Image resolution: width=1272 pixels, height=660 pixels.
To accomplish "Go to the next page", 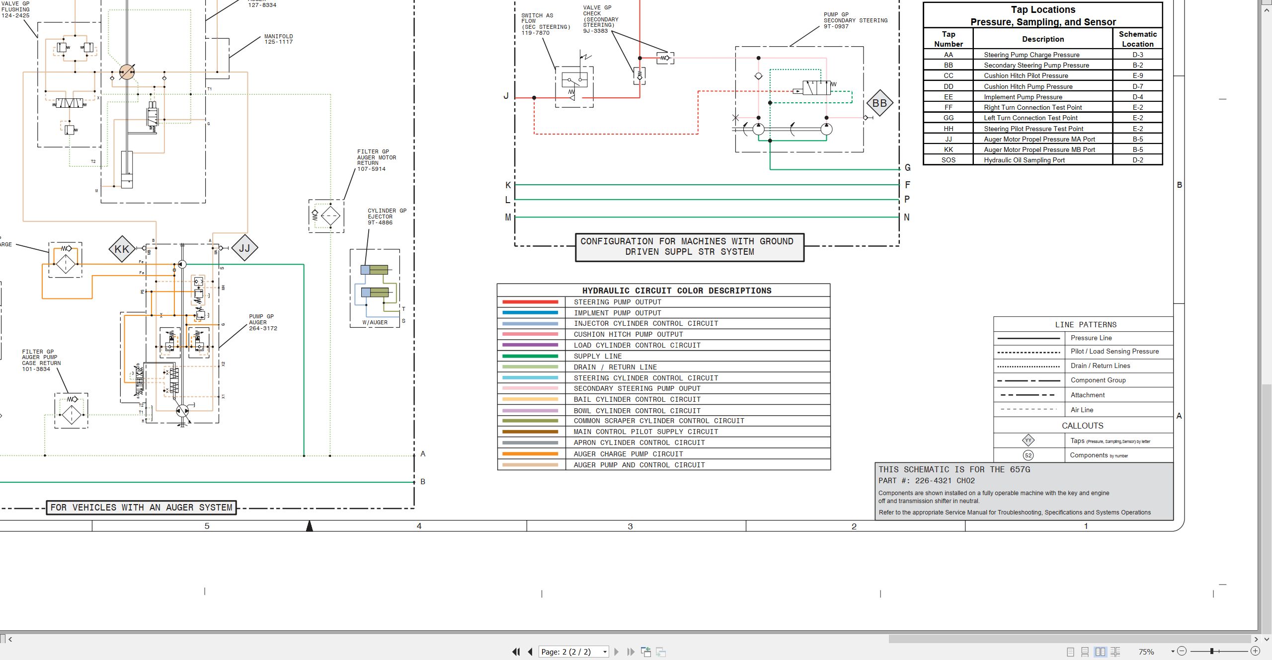I will point(617,652).
